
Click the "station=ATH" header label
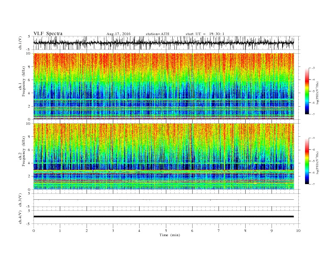(x=157, y=34)
